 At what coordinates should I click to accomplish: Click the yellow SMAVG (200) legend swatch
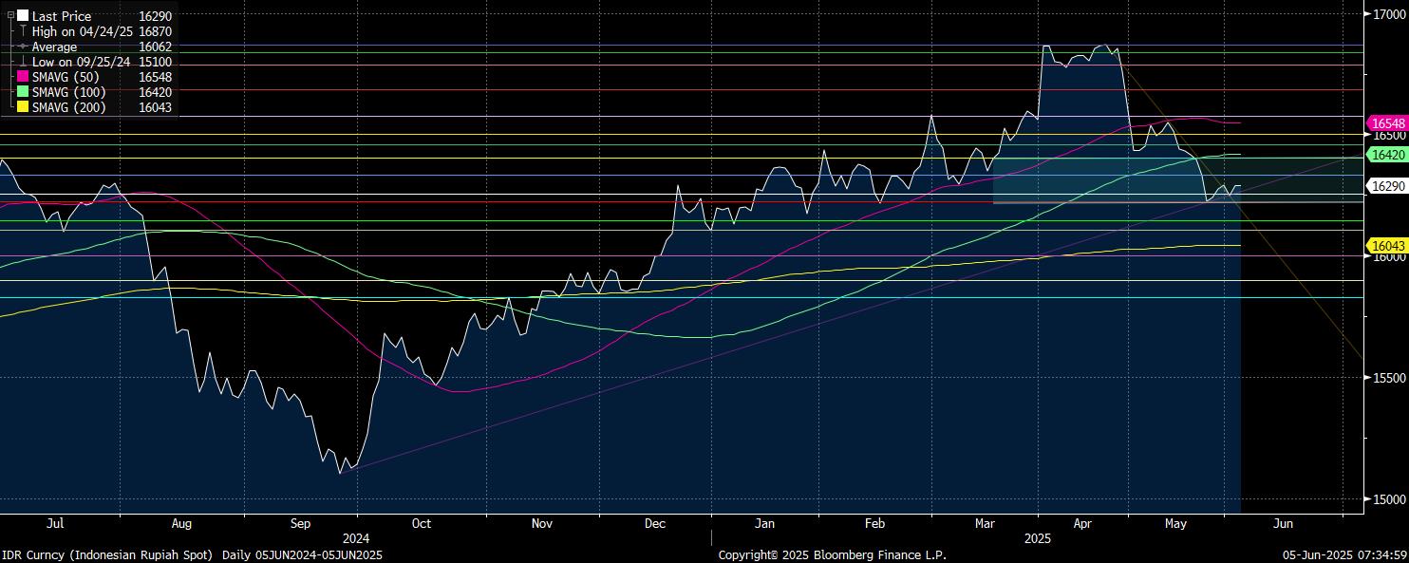[23, 107]
